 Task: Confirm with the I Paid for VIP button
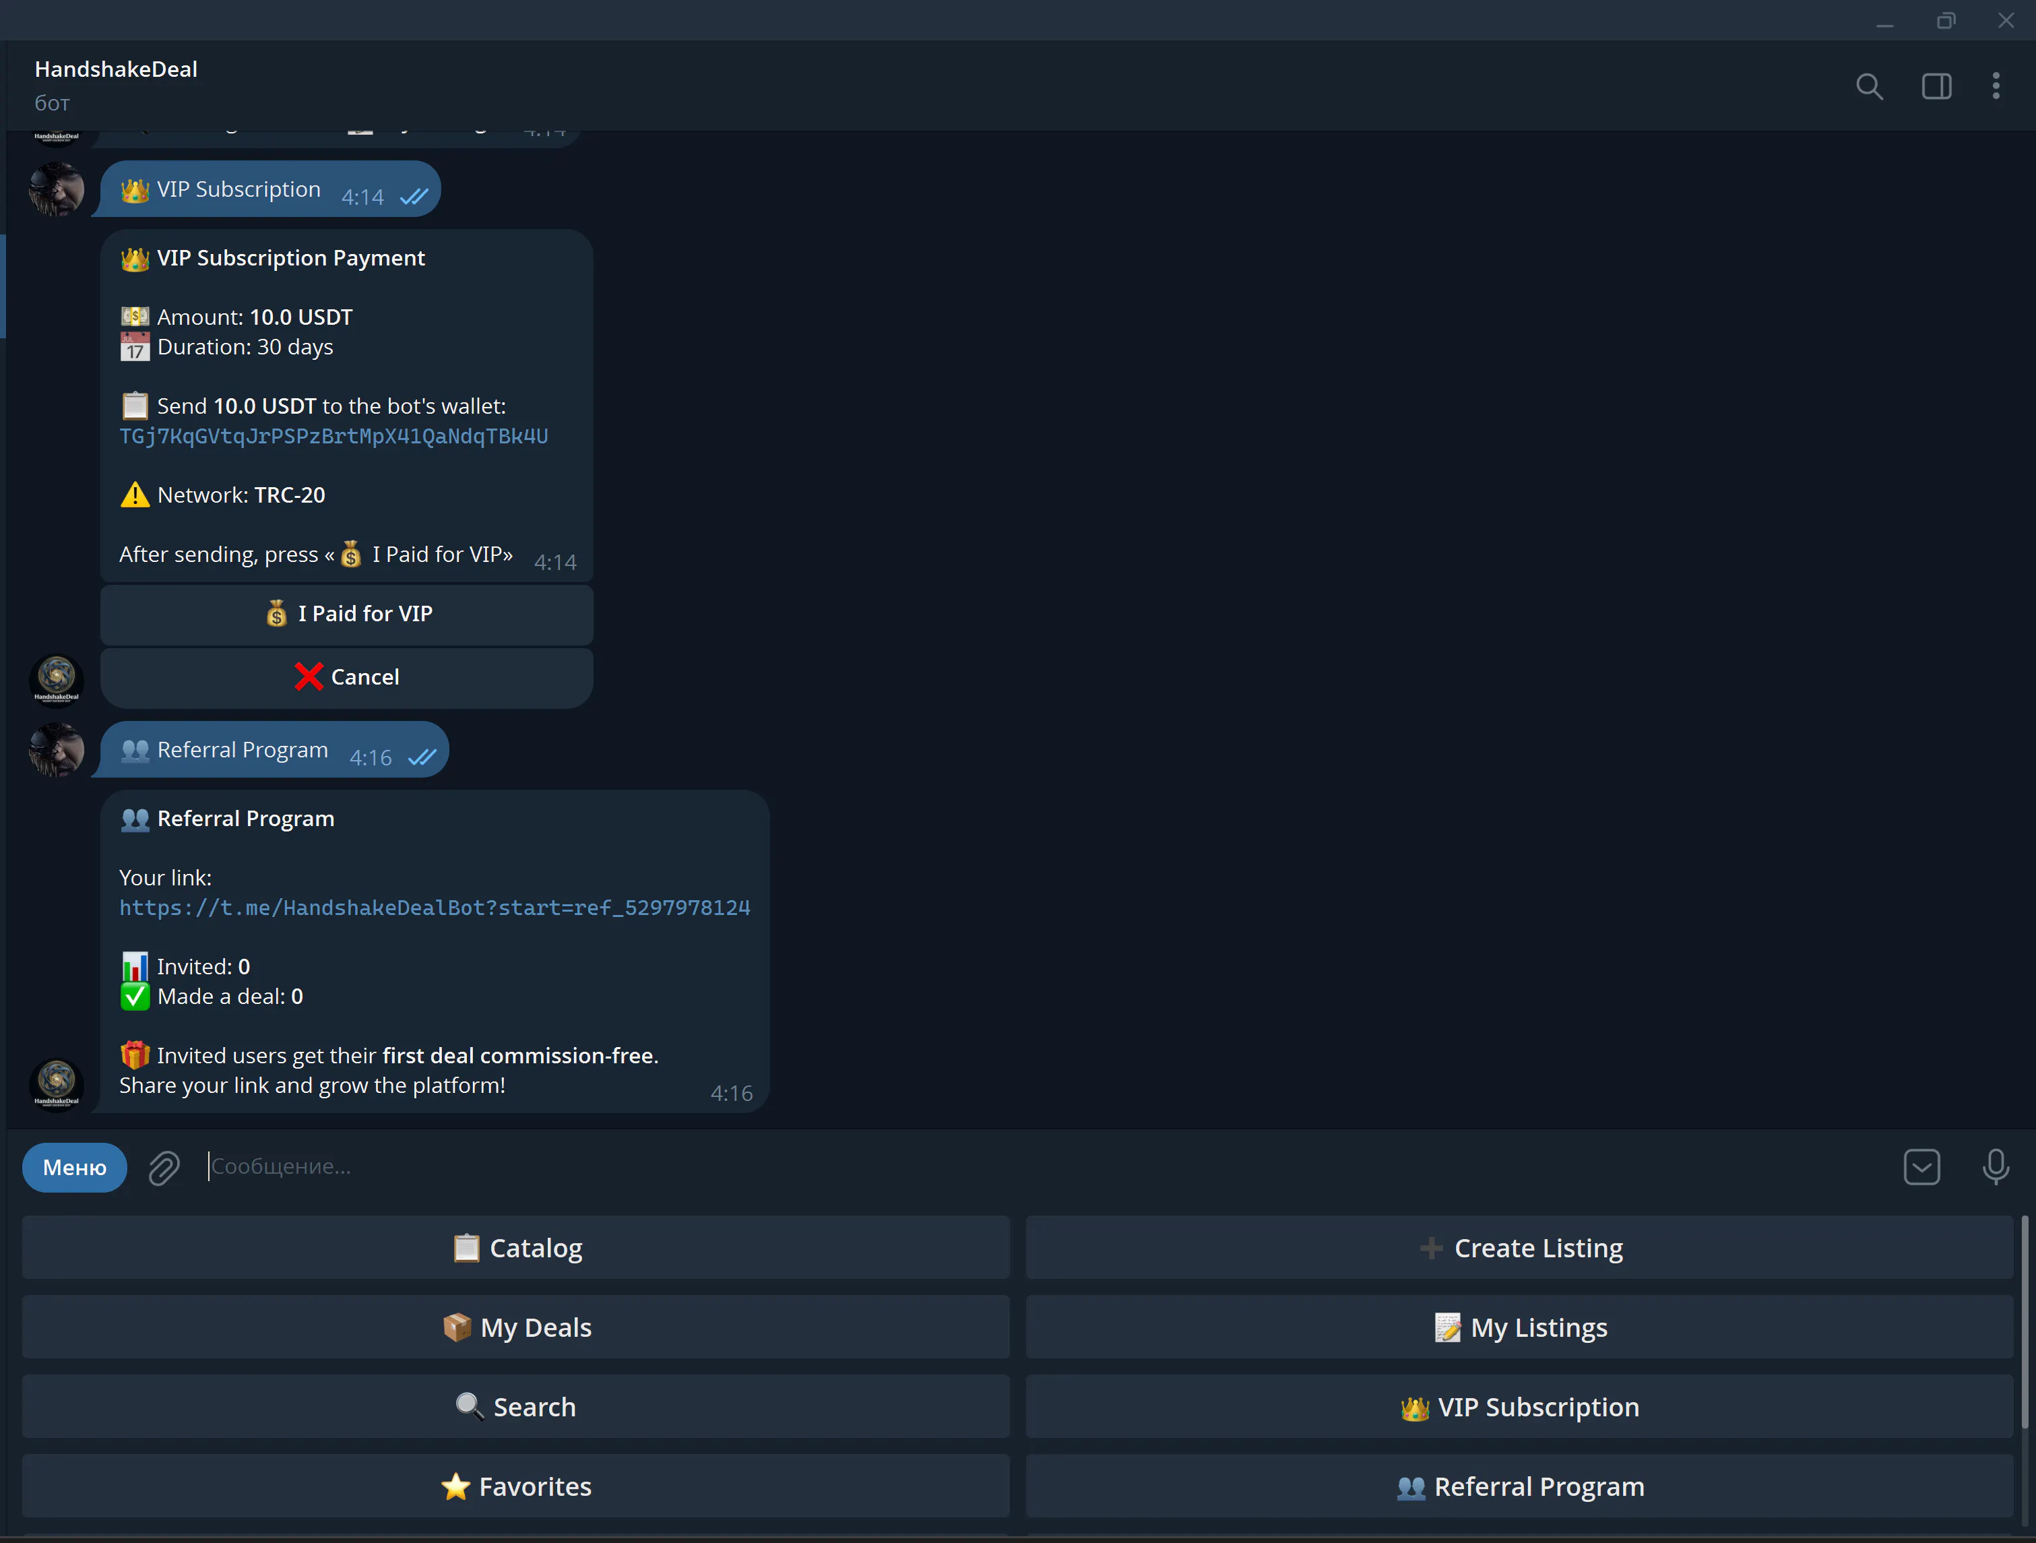coord(346,614)
